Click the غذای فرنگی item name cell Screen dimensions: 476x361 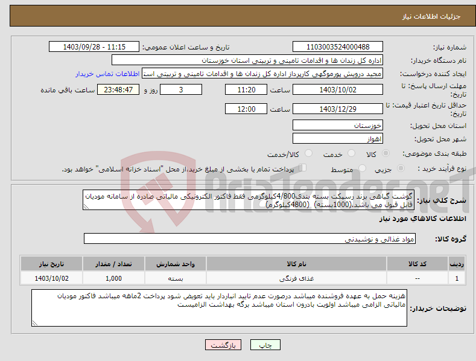296,278
